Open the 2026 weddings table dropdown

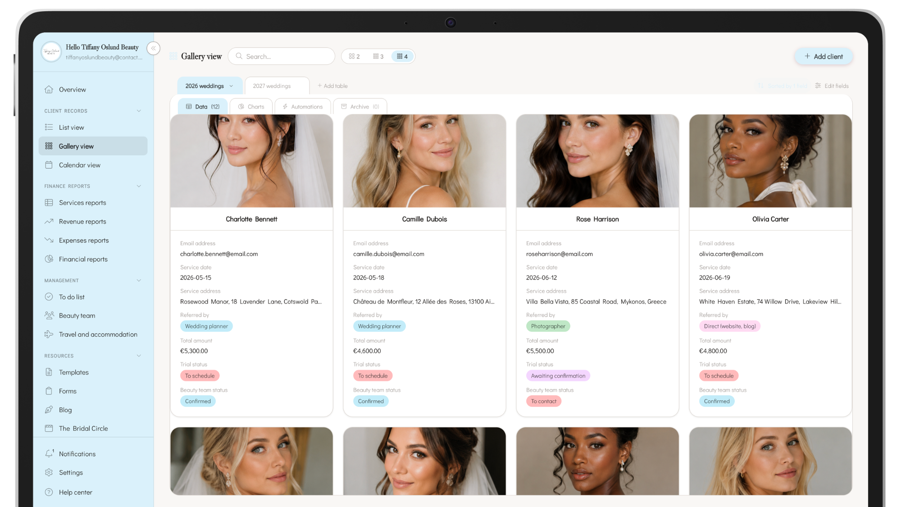[231, 86]
